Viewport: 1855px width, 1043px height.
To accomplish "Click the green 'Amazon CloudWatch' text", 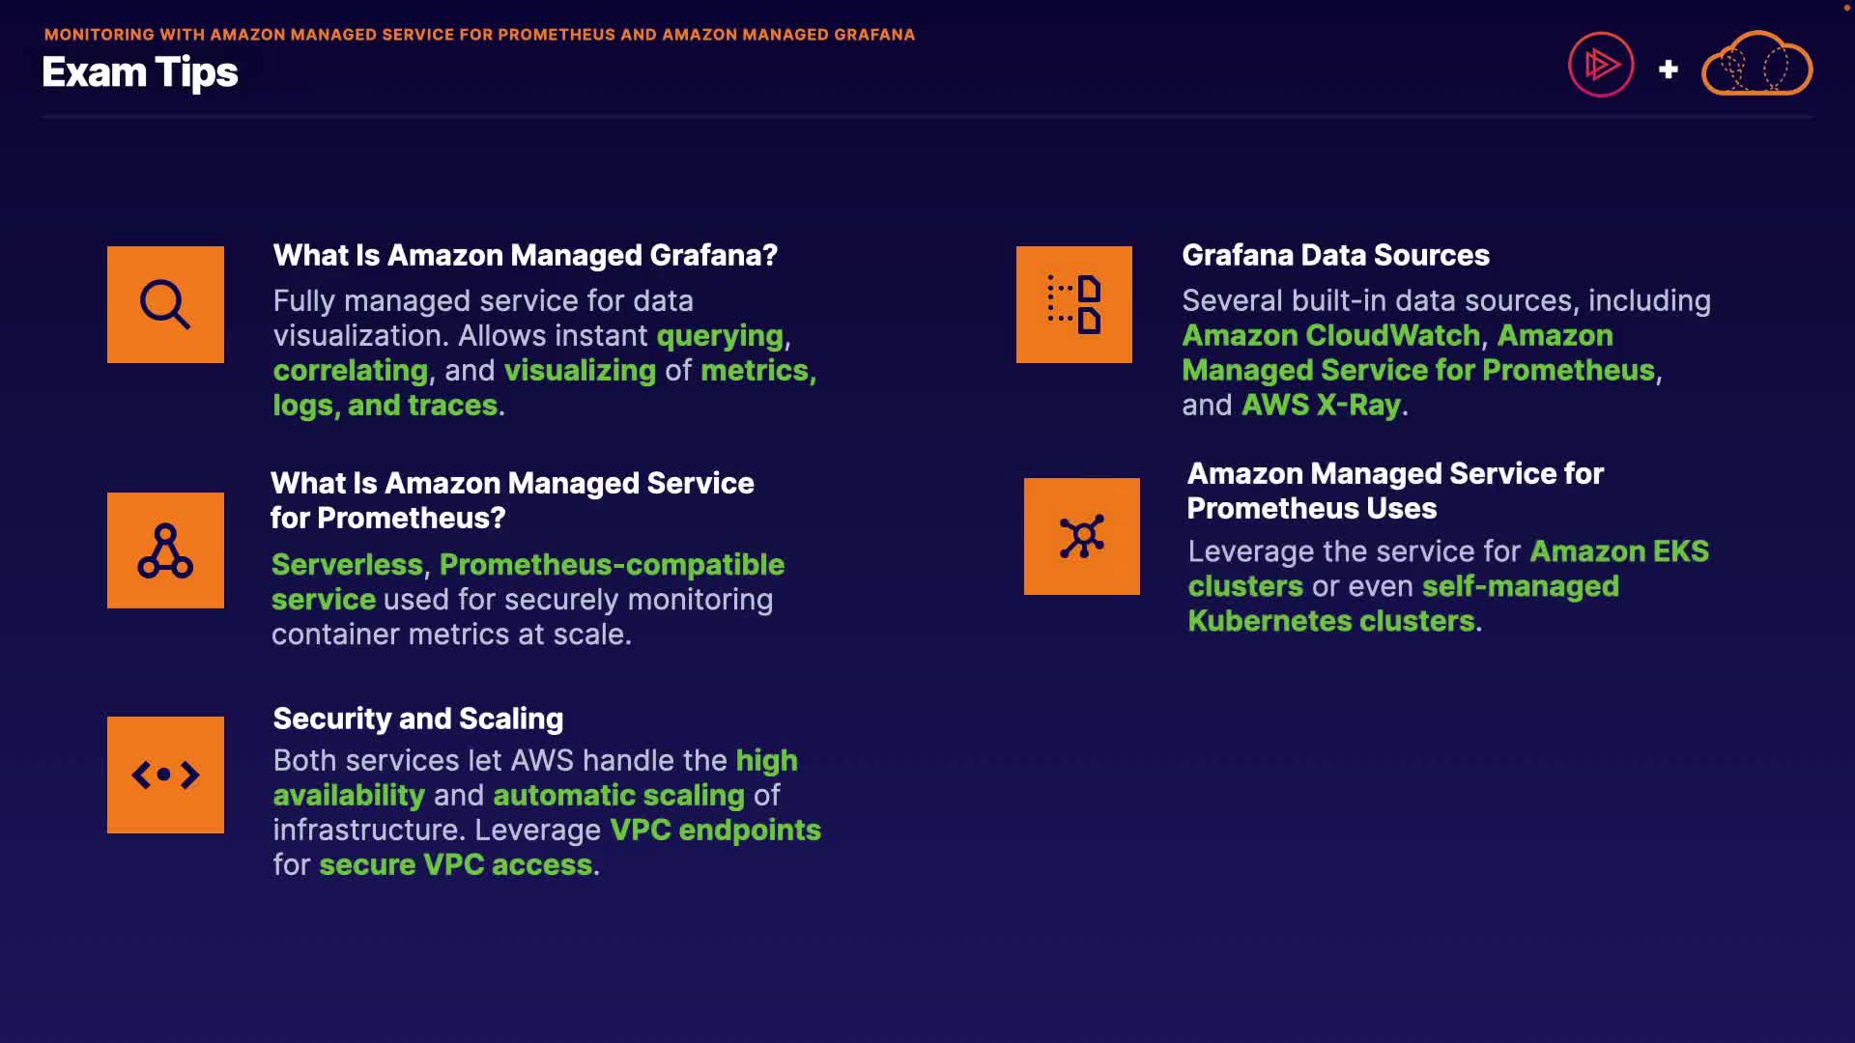I will click(x=1331, y=335).
